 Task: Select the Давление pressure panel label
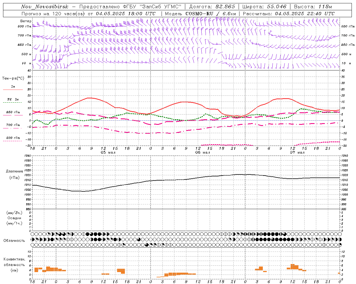click(14, 171)
